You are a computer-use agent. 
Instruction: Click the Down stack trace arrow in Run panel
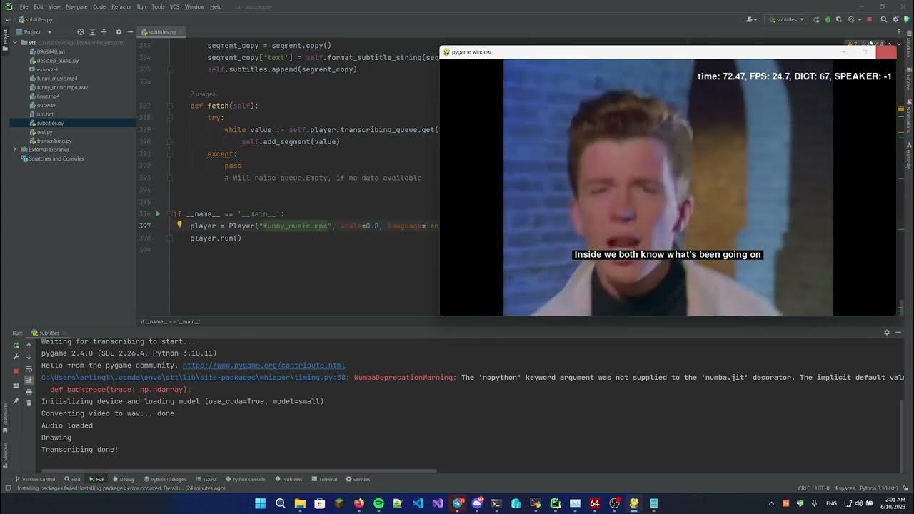[29, 357]
